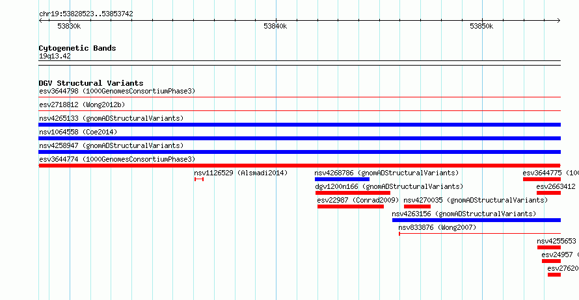
Task: Click the chr19:53828523..53853742 region label
Action: pyautogui.click(x=86, y=14)
